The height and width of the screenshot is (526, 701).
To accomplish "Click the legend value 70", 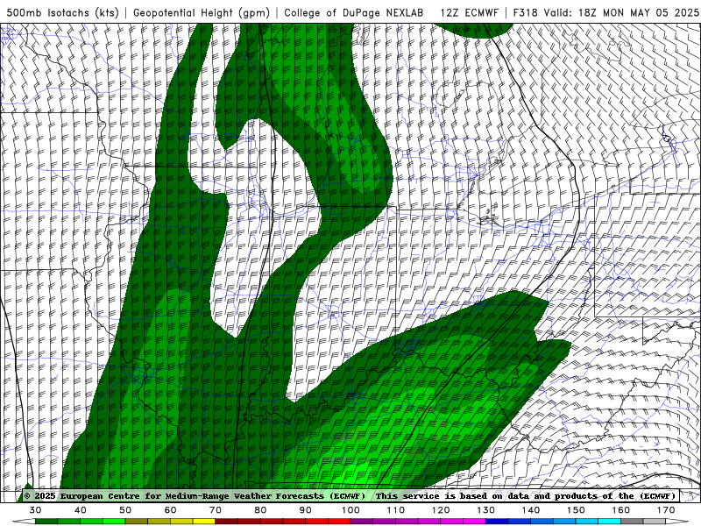I will coord(216,510).
